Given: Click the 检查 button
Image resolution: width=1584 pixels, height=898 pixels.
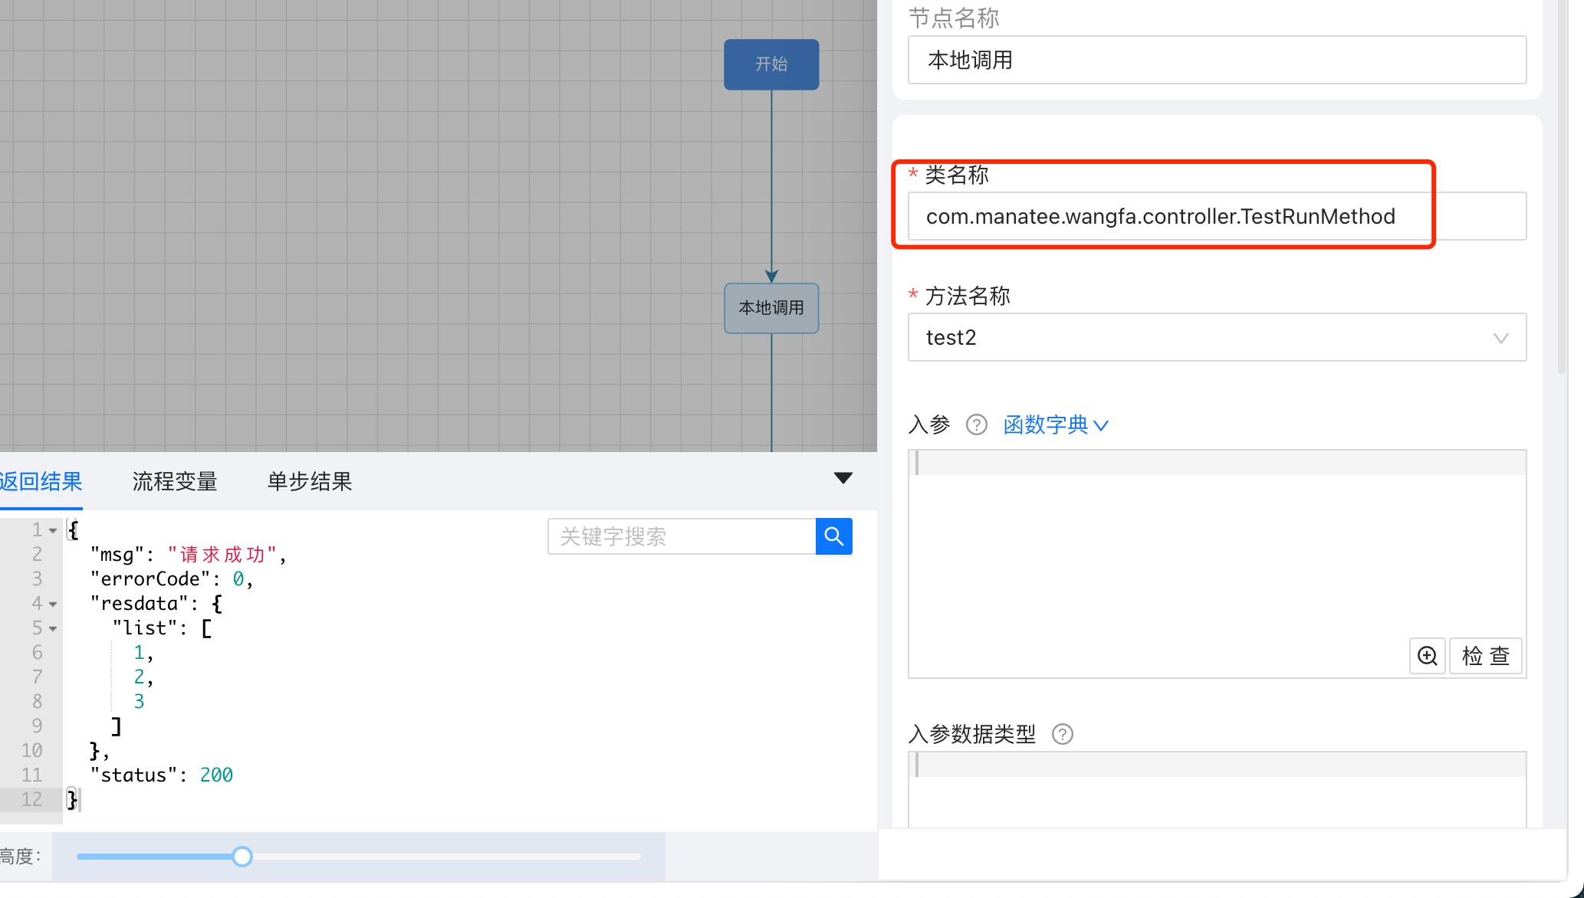Looking at the screenshot, I should click(x=1485, y=656).
